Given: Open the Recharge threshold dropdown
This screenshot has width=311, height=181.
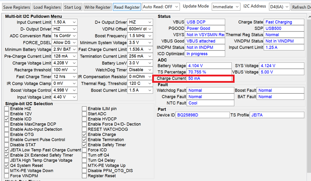Looking at the screenshot, I should click(65, 70).
